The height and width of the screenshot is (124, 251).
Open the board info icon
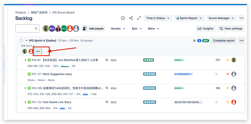click(x=123, y=18)
